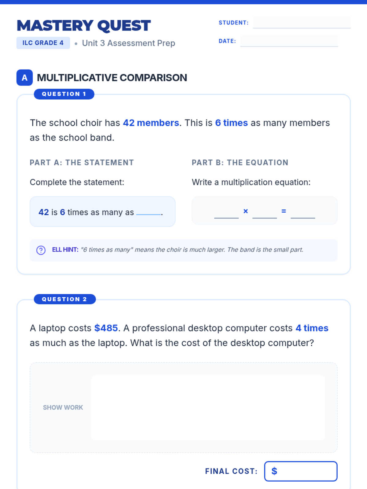The height and width of the screenshot is (489, 367).
Task: Click the dollar sign in Final Cost box
Action: 274,471
